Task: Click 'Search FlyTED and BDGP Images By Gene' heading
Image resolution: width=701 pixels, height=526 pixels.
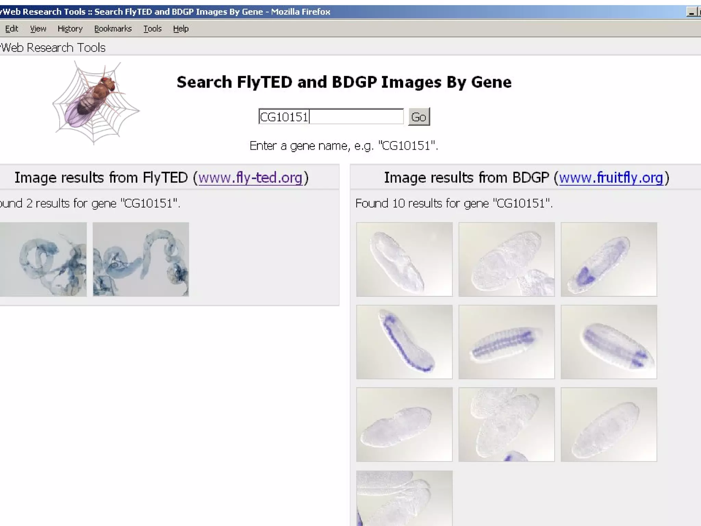Action: [x=344, y=82]
